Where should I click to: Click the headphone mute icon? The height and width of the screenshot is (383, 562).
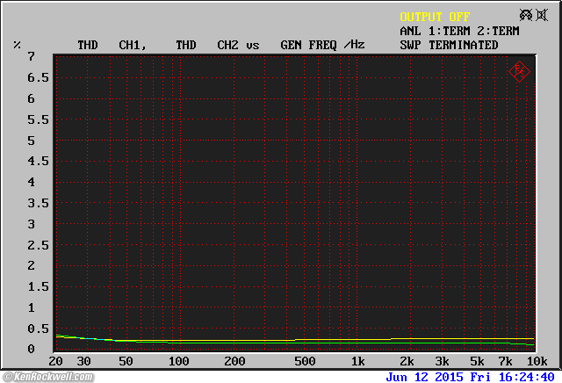[526, 16]
